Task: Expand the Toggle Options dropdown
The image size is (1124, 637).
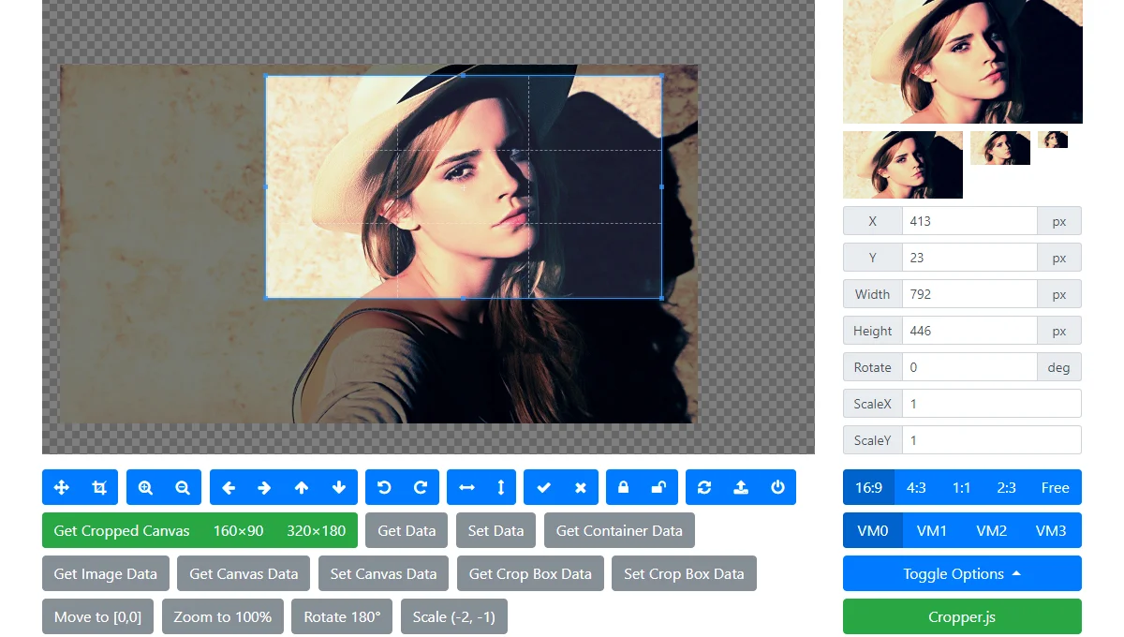Action: 962,573
